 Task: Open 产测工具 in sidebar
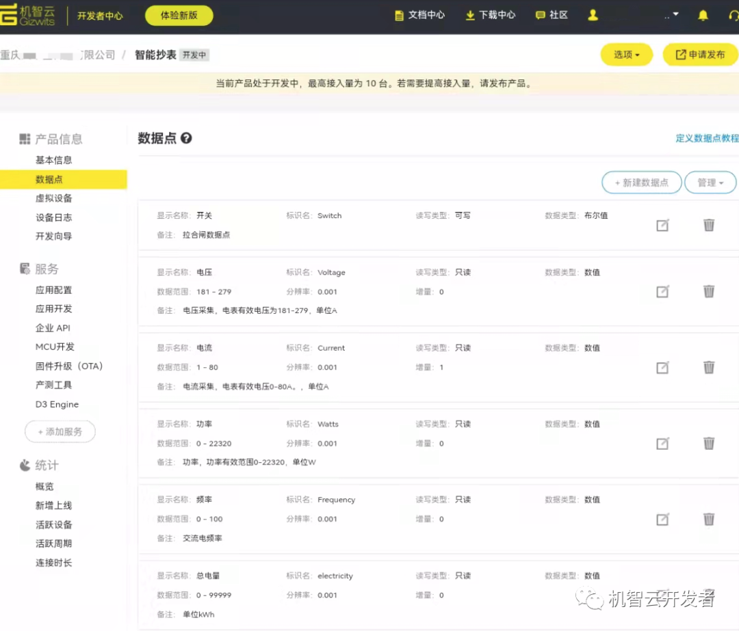click(x=54, y=385)
